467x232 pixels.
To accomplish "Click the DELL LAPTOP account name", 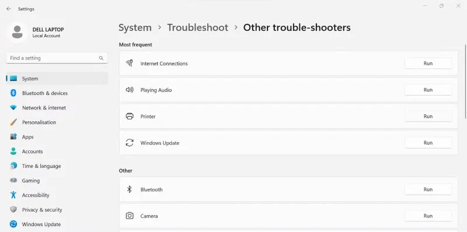I will 48,30.
